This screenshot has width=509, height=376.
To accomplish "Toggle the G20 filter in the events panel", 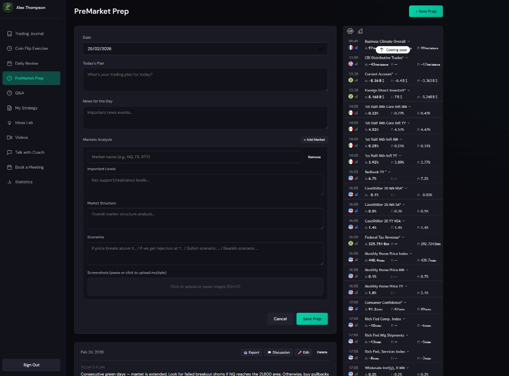I will point(350,31).
